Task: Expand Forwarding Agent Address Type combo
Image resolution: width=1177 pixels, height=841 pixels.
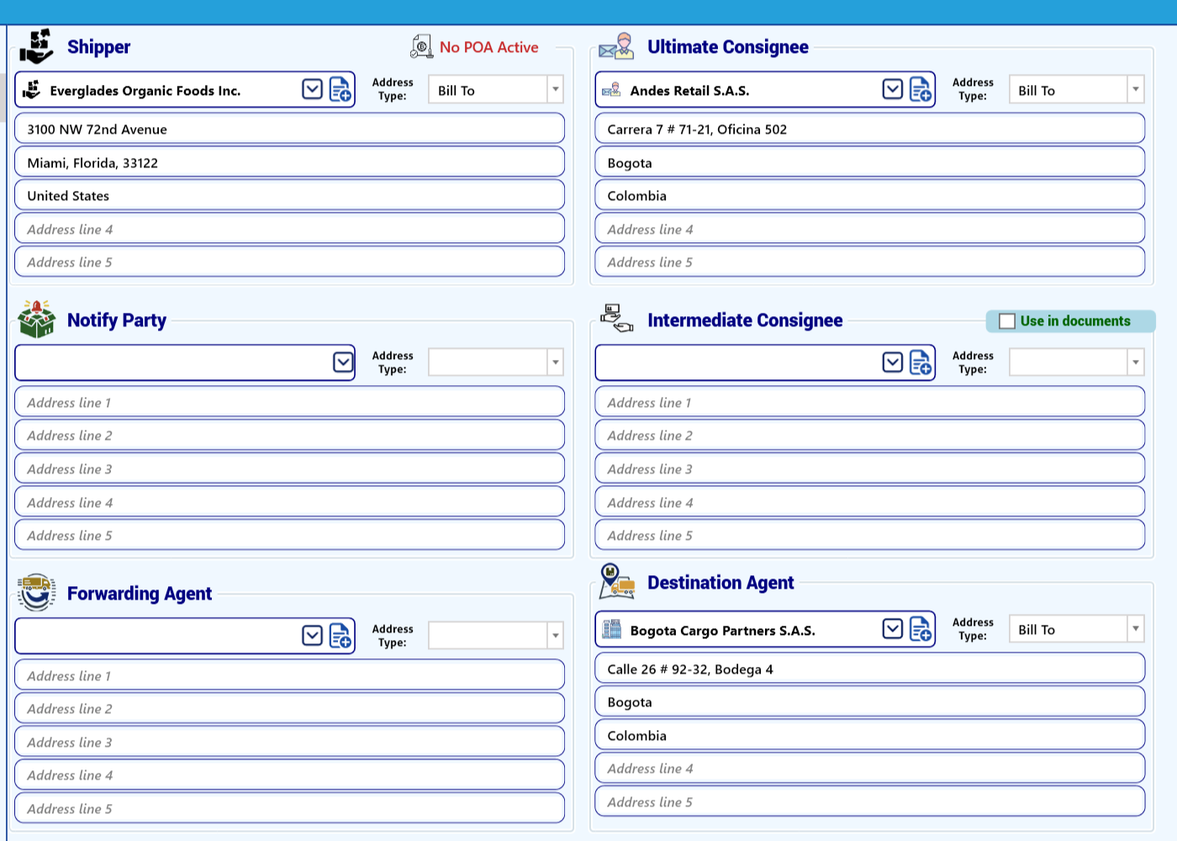Action: [555, 637]
